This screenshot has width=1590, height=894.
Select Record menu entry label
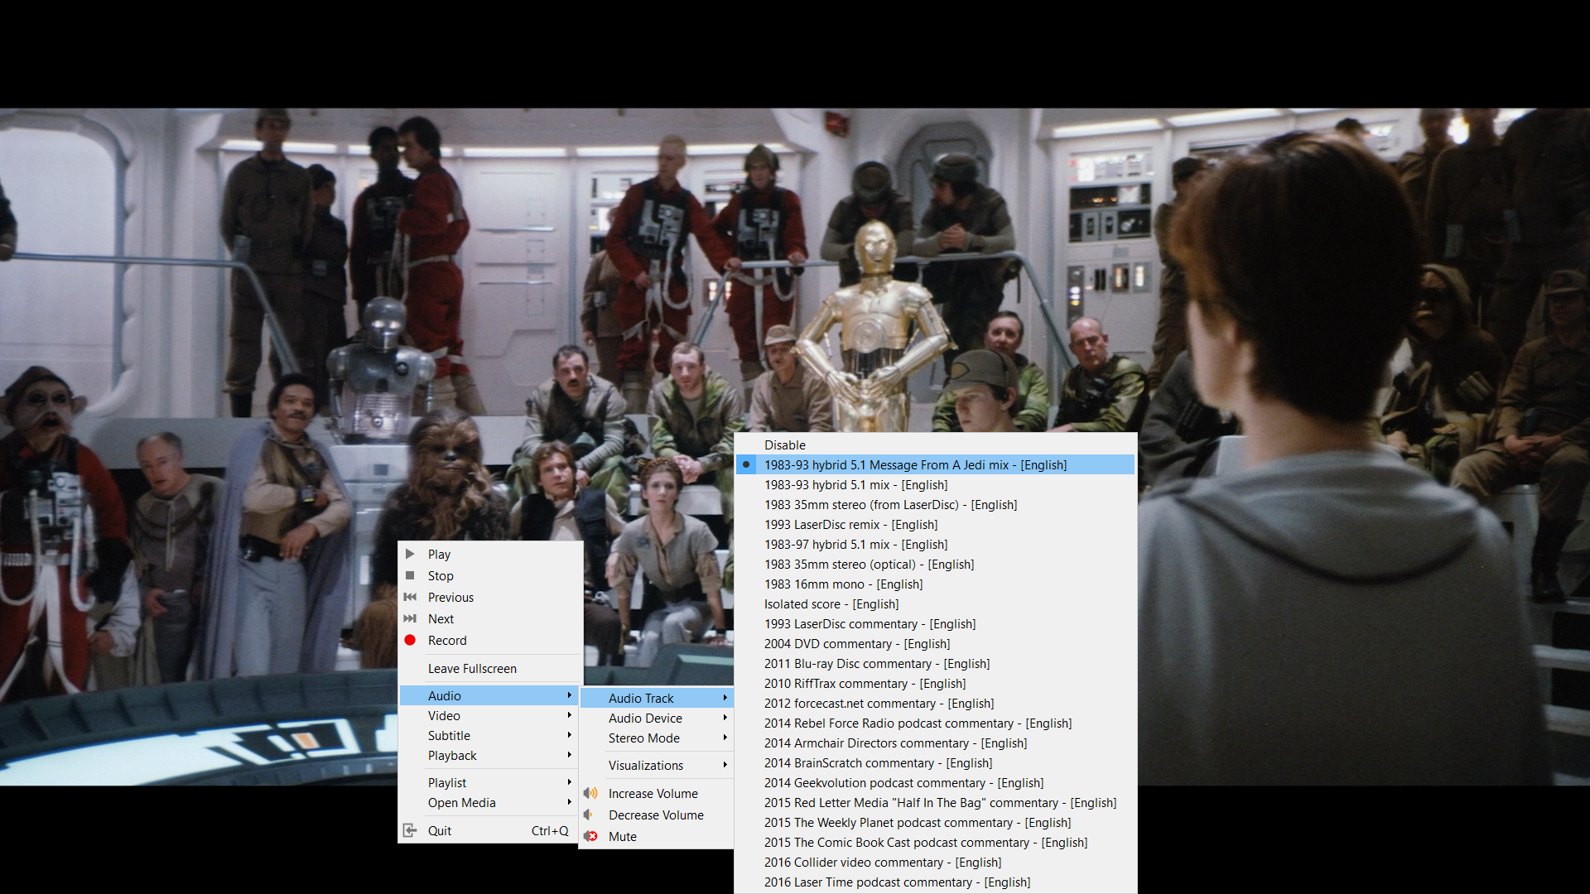click(x=447, y=640)
